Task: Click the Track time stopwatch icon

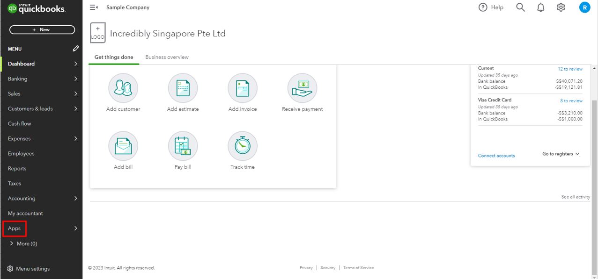Action: click(x=243, y=146)
